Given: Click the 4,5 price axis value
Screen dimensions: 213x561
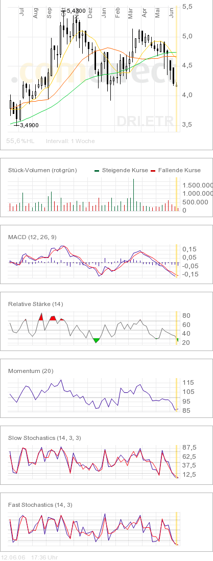Looking at the screenshot, I should pyautogui.click(x=187, y=65).
